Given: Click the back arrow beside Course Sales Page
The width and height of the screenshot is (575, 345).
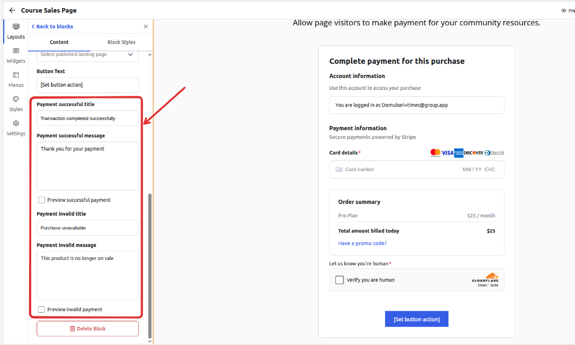Looking at the screenshot, I should point(12,10).
